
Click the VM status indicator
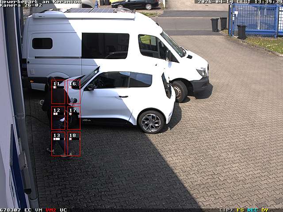click(39, 210)
